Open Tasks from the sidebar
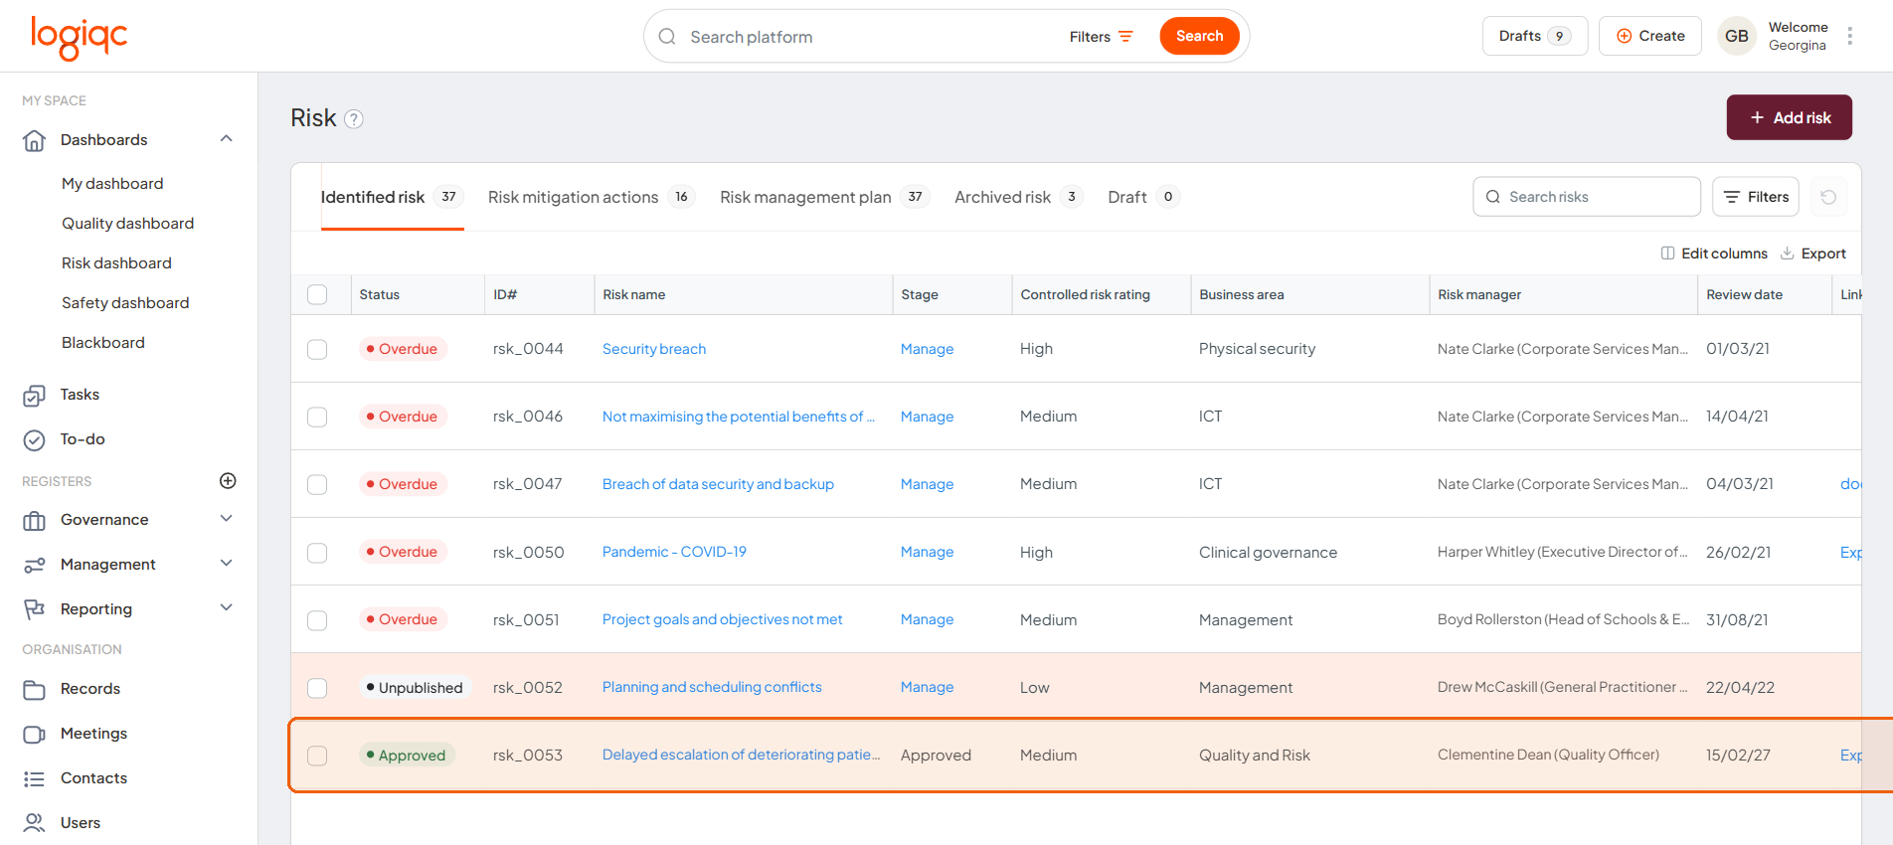 (80, 395)
